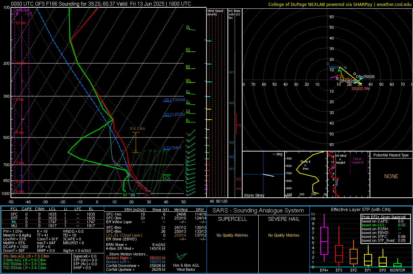Click "No Quality Matches" under SEVERE HAIL
This screenshot has height=274, width=413.
click(283, 235)
